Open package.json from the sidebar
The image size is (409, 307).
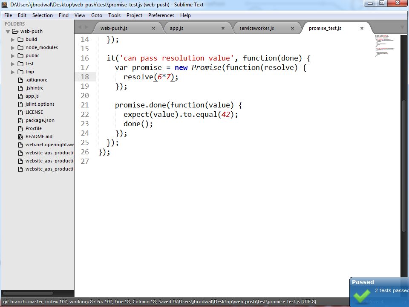pos(40,120)
